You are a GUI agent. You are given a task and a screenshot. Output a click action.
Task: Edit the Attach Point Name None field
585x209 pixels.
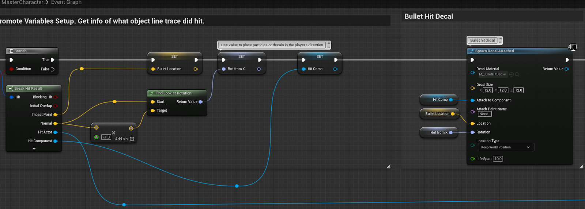click(x=485, y=114)
